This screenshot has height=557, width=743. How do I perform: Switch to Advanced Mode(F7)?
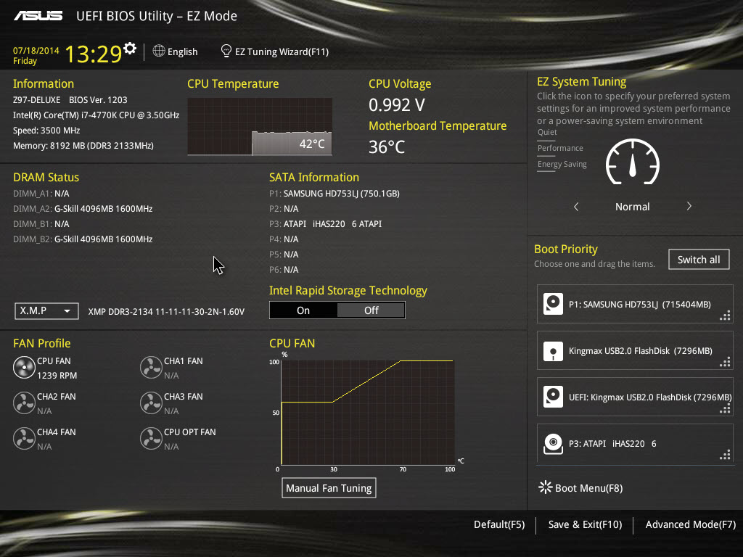pyautogui.click(x=691, y=524)
